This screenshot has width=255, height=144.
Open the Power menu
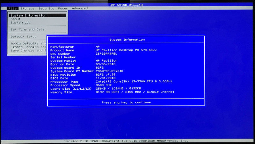(63, 9)
